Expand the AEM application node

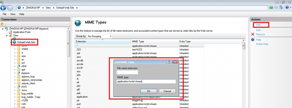coord(15,66)
